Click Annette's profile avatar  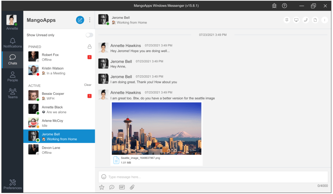12,20
